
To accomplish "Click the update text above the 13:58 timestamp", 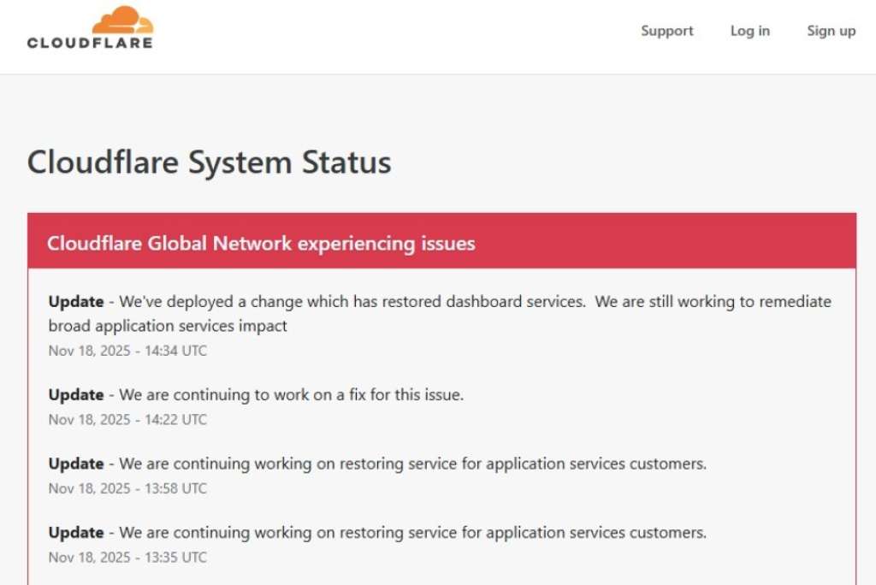I will (412, 464).
